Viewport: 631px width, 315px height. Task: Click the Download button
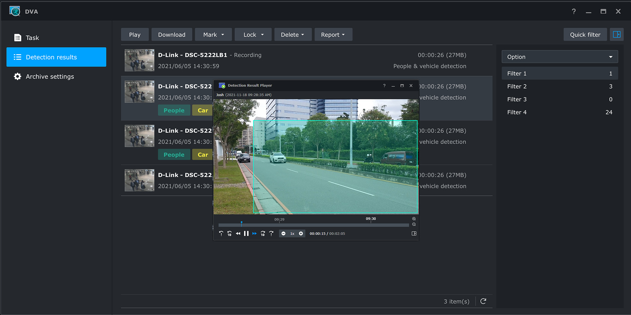[172, 35]
